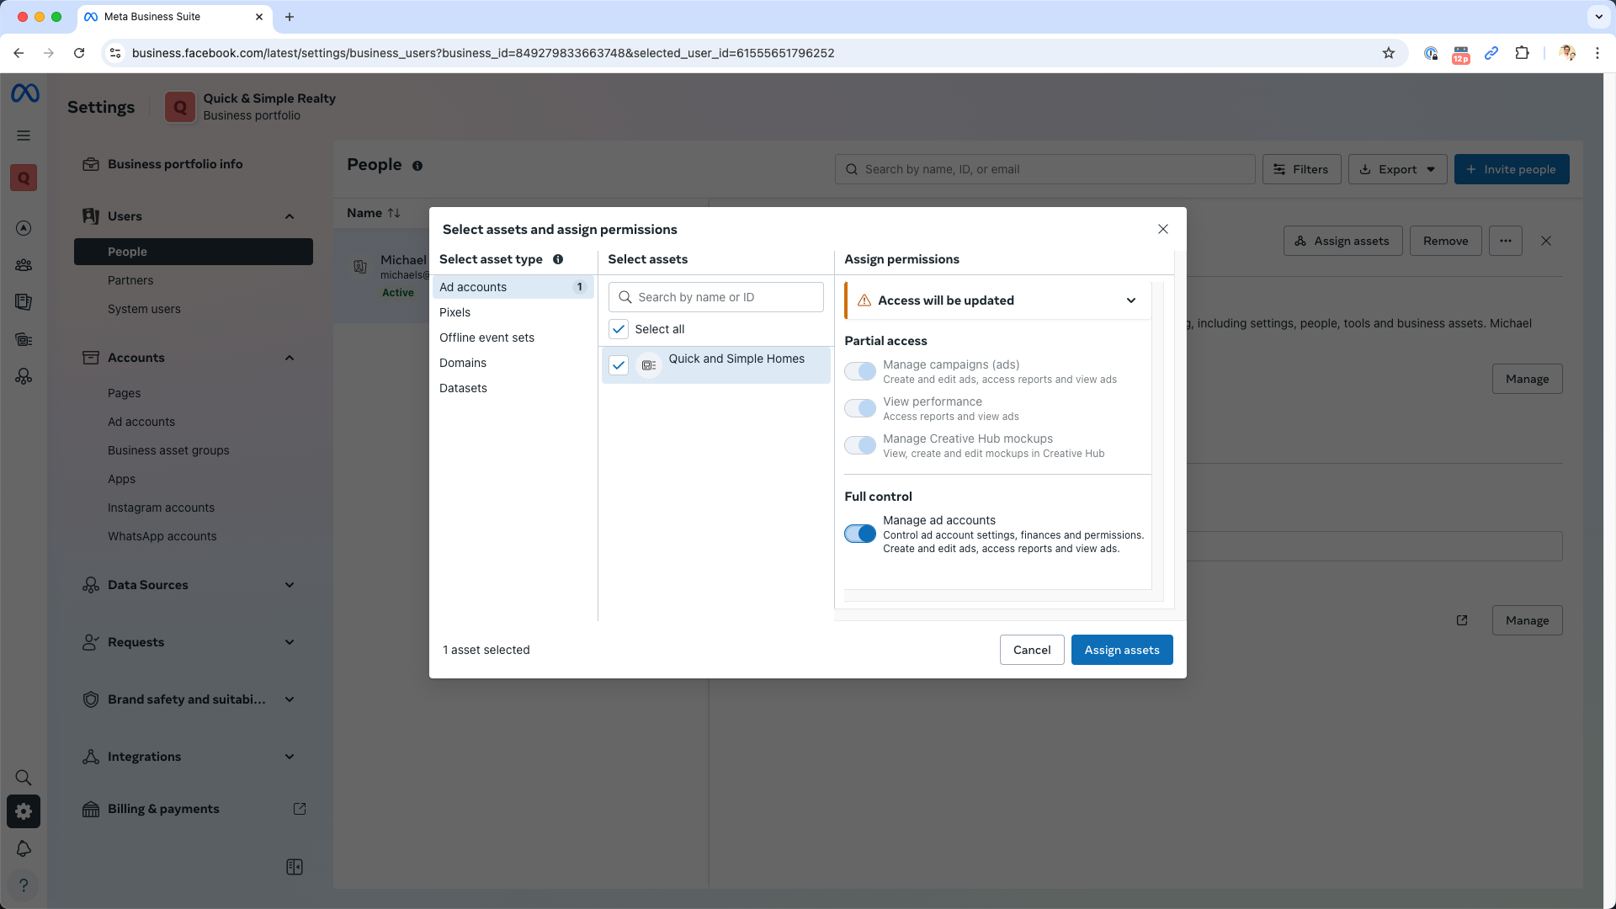Open Business asset groups in sidebar
The width and height of the screenshot is (1616, 909).
point(168,450)
